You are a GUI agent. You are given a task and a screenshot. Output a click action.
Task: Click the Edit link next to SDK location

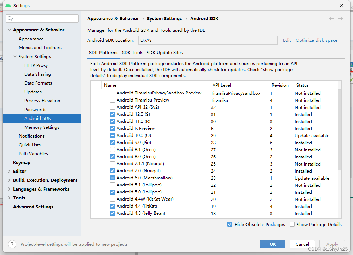coord(287,40)
